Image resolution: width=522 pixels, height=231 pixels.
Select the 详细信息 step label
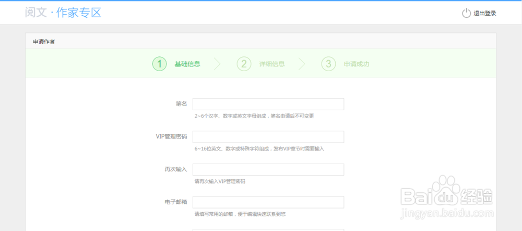tap(272, 64)
